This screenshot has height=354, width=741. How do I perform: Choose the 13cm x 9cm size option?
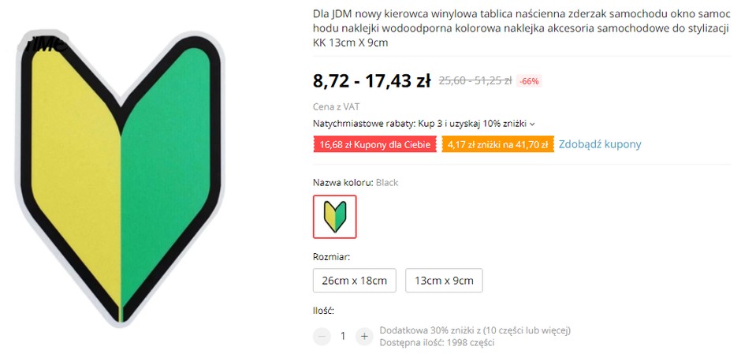(x=444, y=281)
